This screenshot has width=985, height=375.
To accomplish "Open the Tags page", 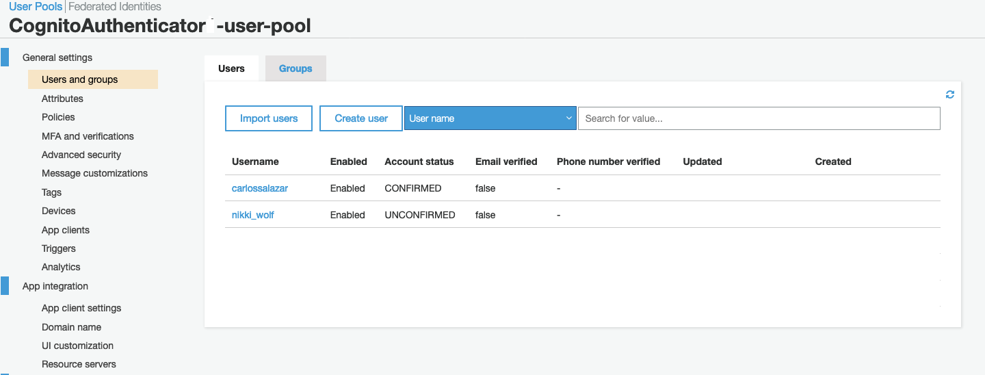I will [51, 192].
